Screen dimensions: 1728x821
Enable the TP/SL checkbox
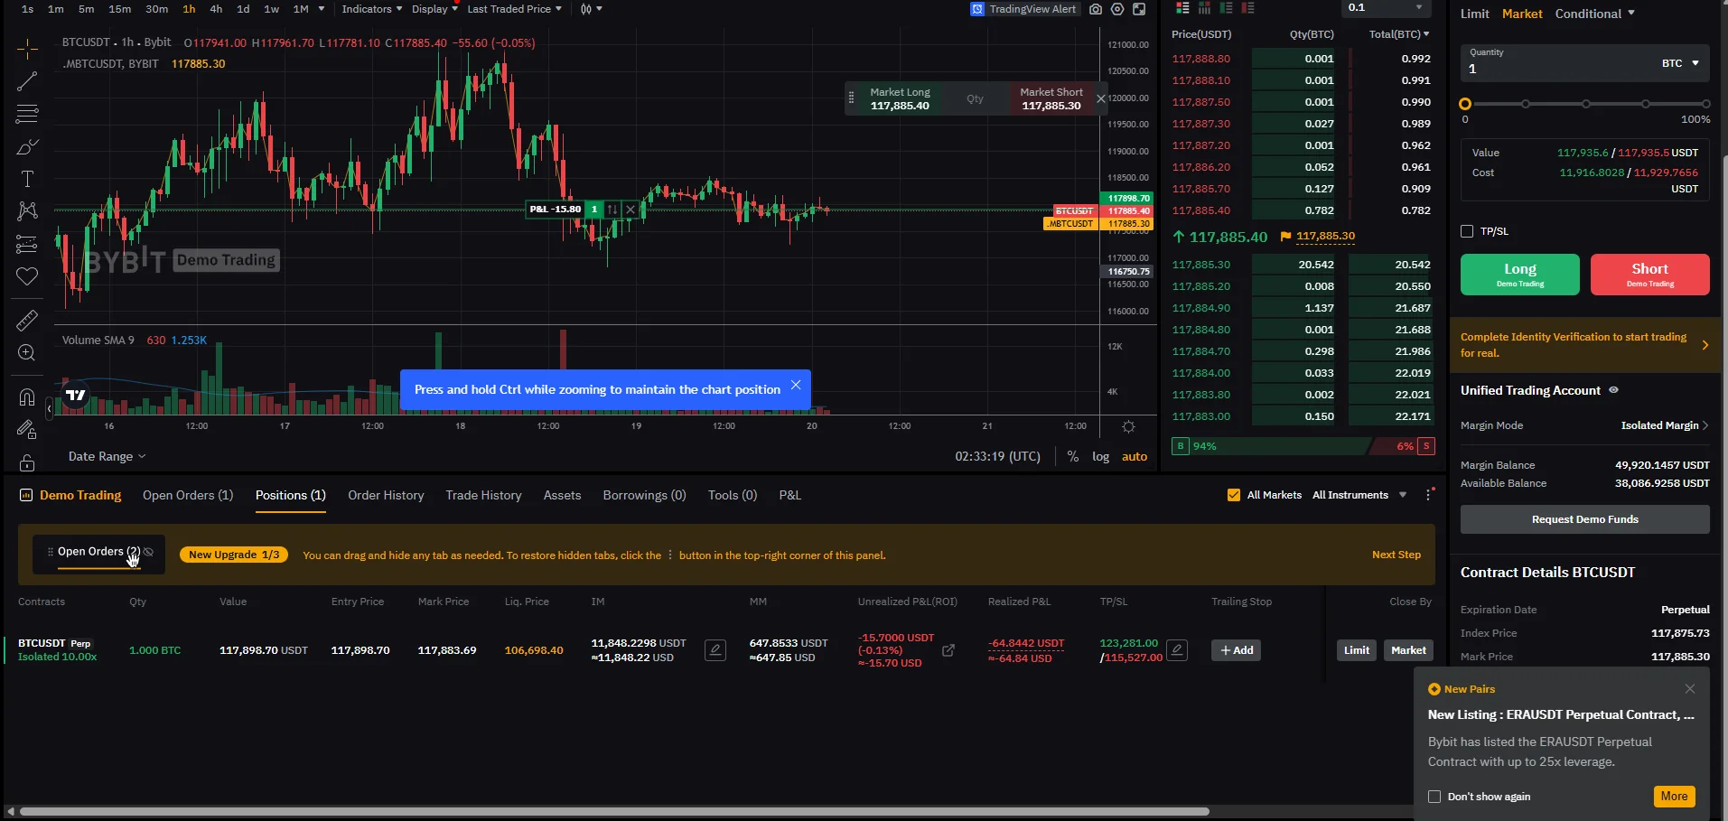tap(1467, 231)
